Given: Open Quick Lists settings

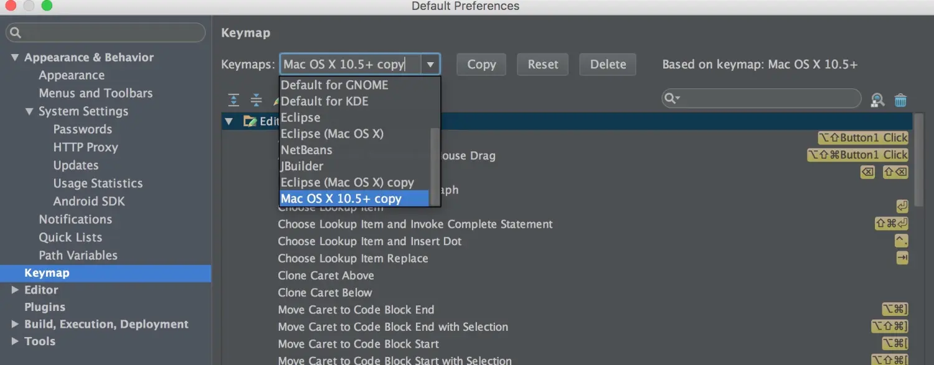Looking at the screenshot, I should point(70,238).
